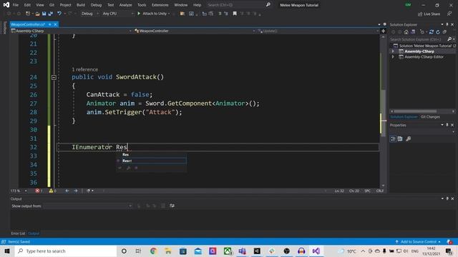Close the WeaponController.cs tab
This screenshot has height=257, width=458.
55,24
